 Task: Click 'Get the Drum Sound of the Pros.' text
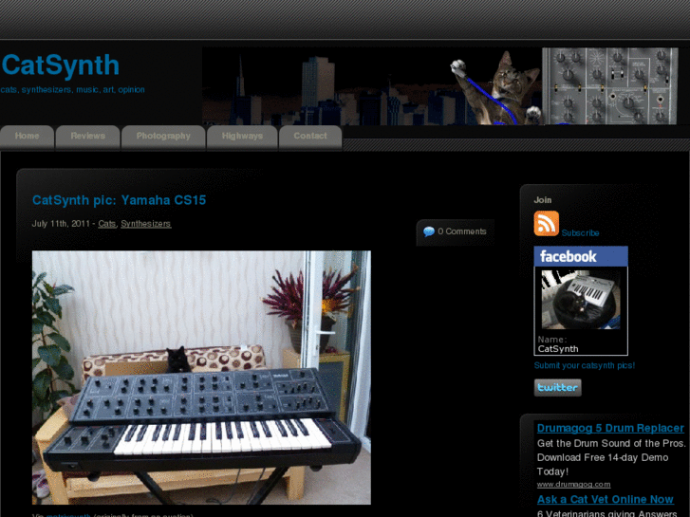click(x=611, y=444)
